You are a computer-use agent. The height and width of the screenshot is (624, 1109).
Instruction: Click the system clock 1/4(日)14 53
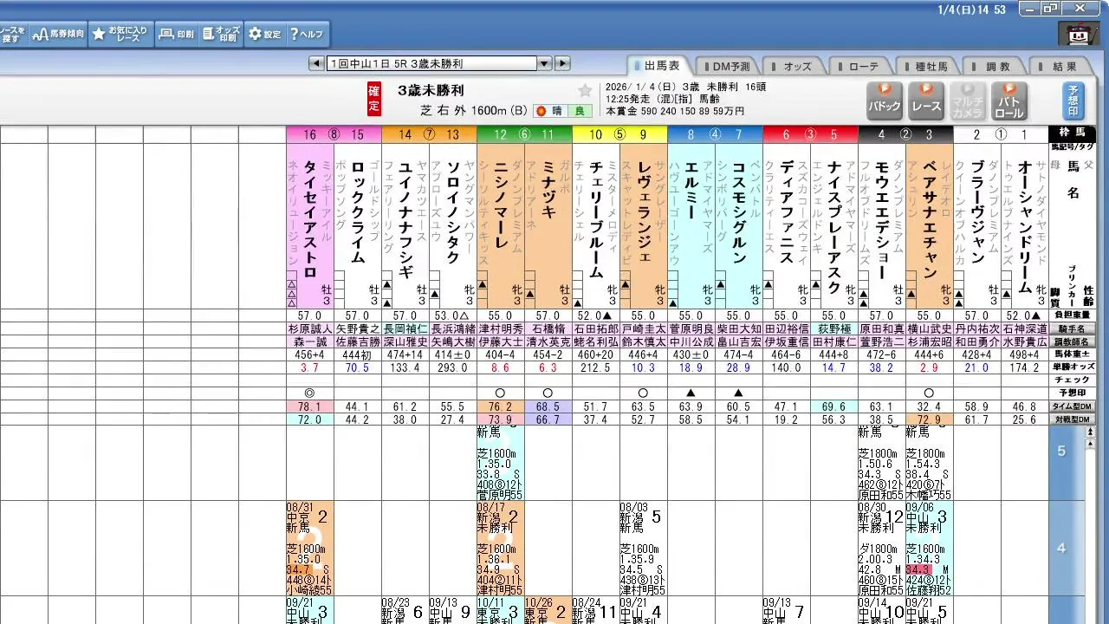971,9
